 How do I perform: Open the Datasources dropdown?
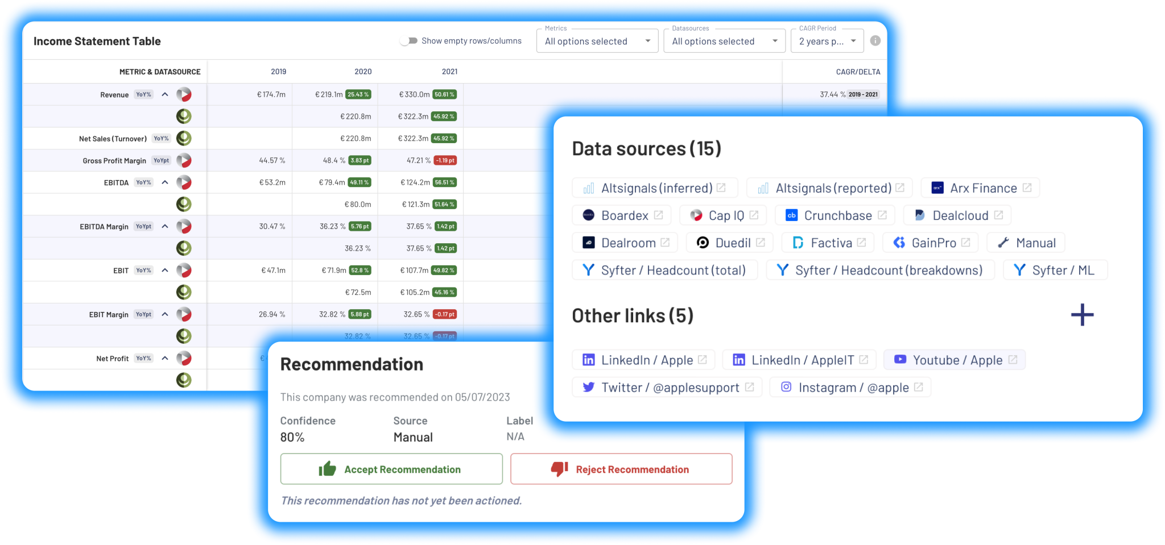(724, 41)
